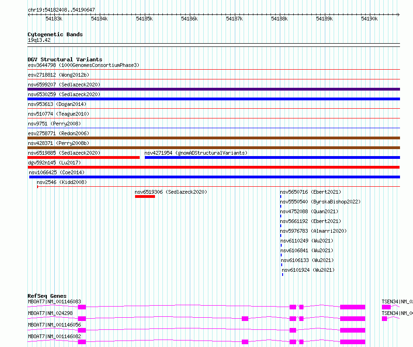Select nsv9751 (Perry2008) variant label
Screen dimensions: 413x347
[x=54, y=124]
